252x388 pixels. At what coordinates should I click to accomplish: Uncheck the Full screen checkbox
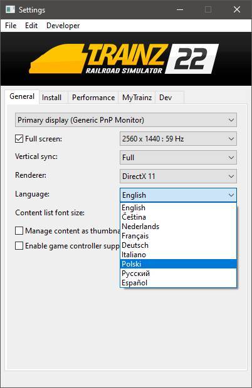coord(19,138)
